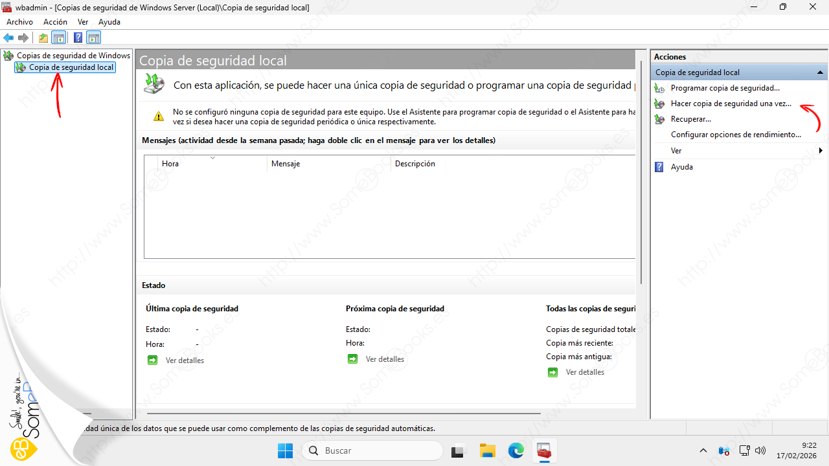Viewport: 829px width, 466px height.
Task: Click Ayuda icon in Actions pane
Action: click(659, 167)
